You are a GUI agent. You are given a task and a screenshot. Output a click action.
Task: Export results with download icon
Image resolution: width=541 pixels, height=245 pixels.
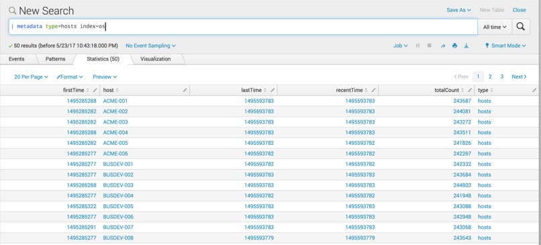click(466, 46)
